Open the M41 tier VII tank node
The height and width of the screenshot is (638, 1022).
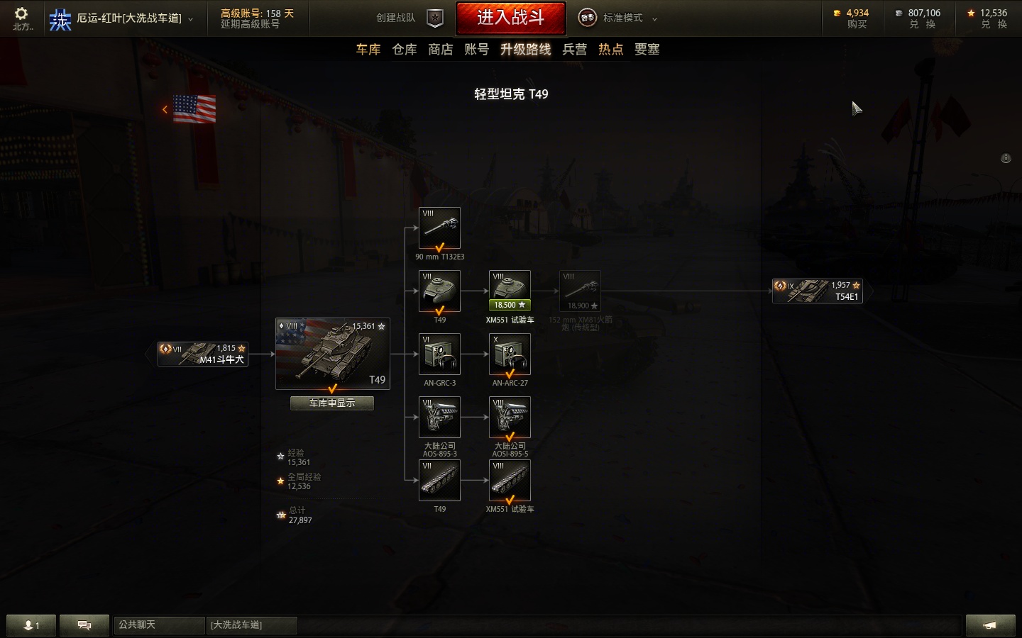click(203, 354)
